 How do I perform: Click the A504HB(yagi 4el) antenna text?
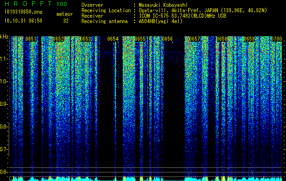click(x=161, y=21)
